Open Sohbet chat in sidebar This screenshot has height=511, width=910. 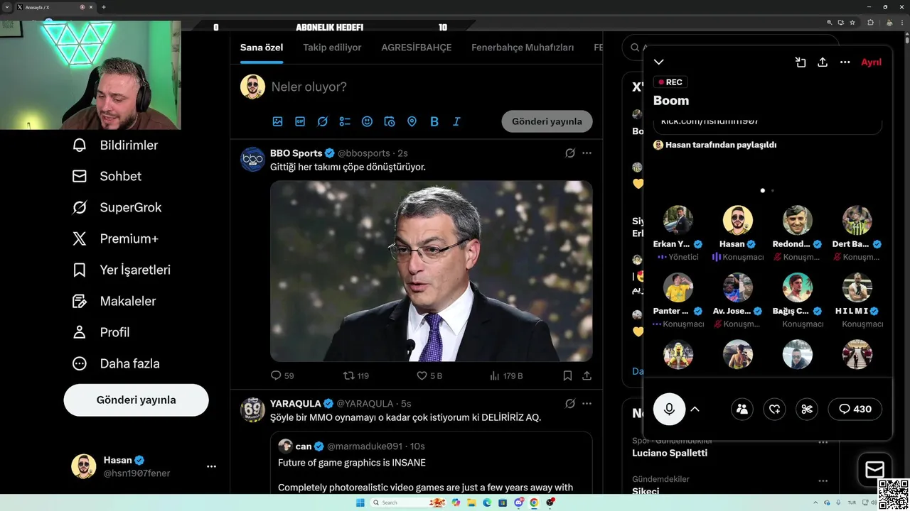107,176
